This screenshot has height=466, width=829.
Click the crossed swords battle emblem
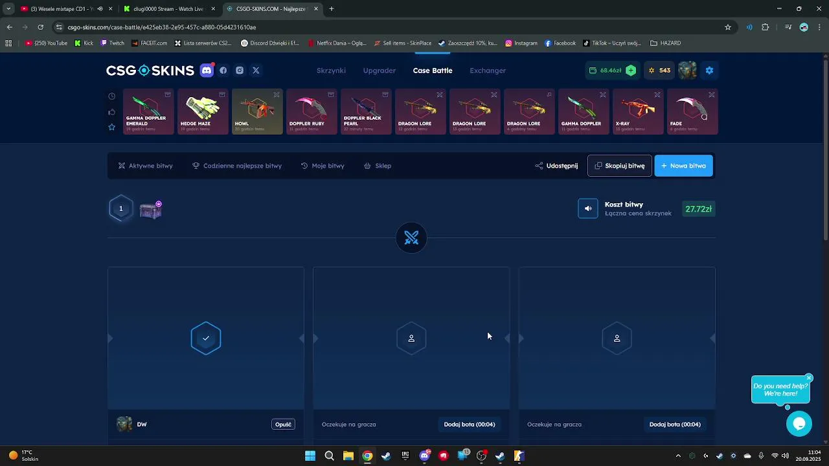point(411,238)
